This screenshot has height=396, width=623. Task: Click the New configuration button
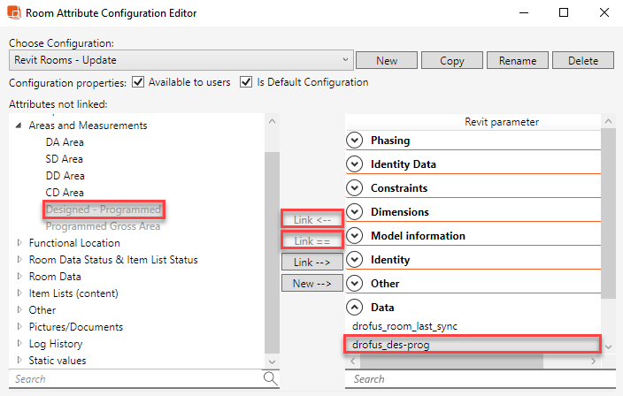(x=386, y=61)
